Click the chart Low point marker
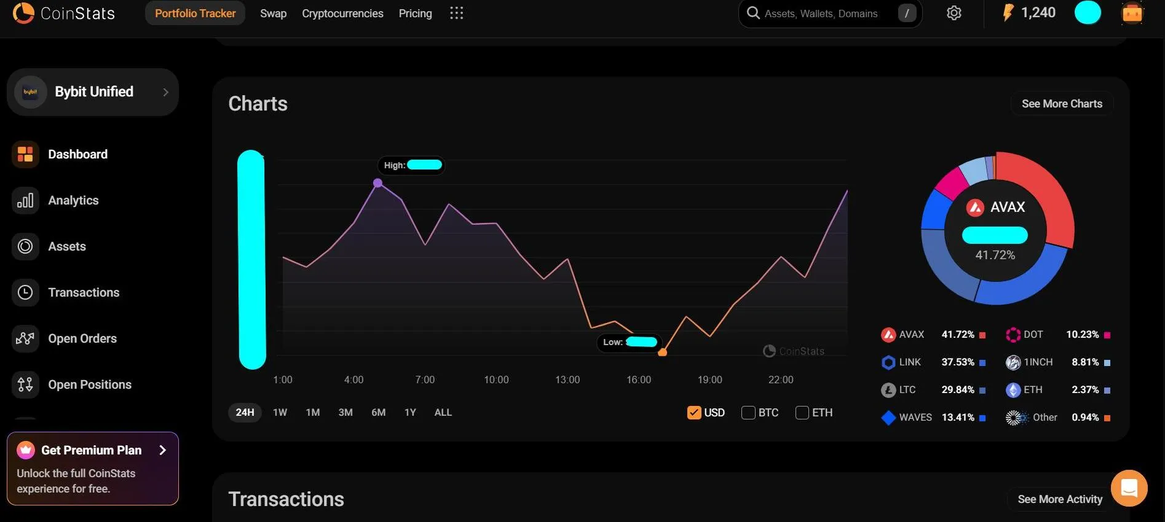 click(662, 353)
